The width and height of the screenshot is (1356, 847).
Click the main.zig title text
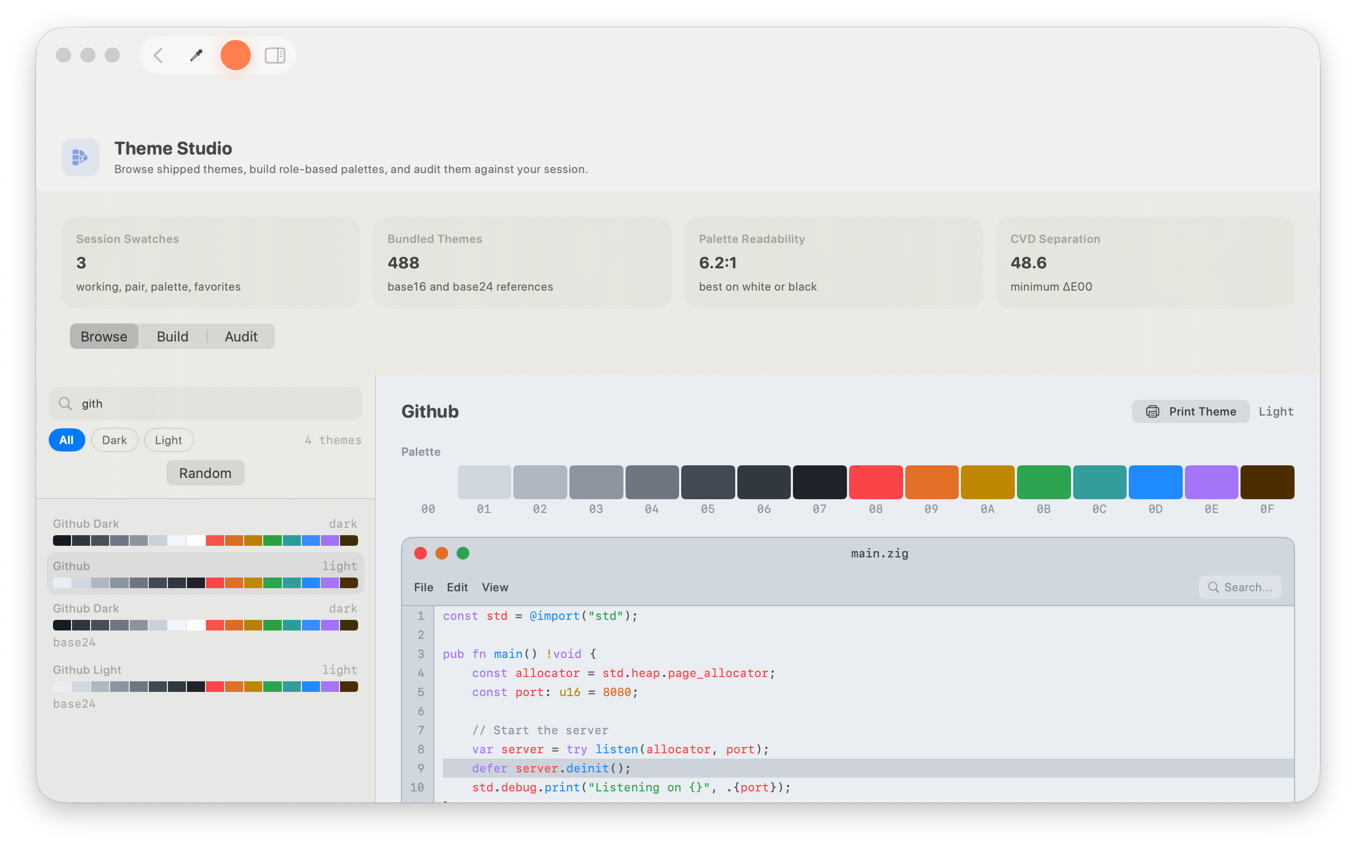point(880,554)
